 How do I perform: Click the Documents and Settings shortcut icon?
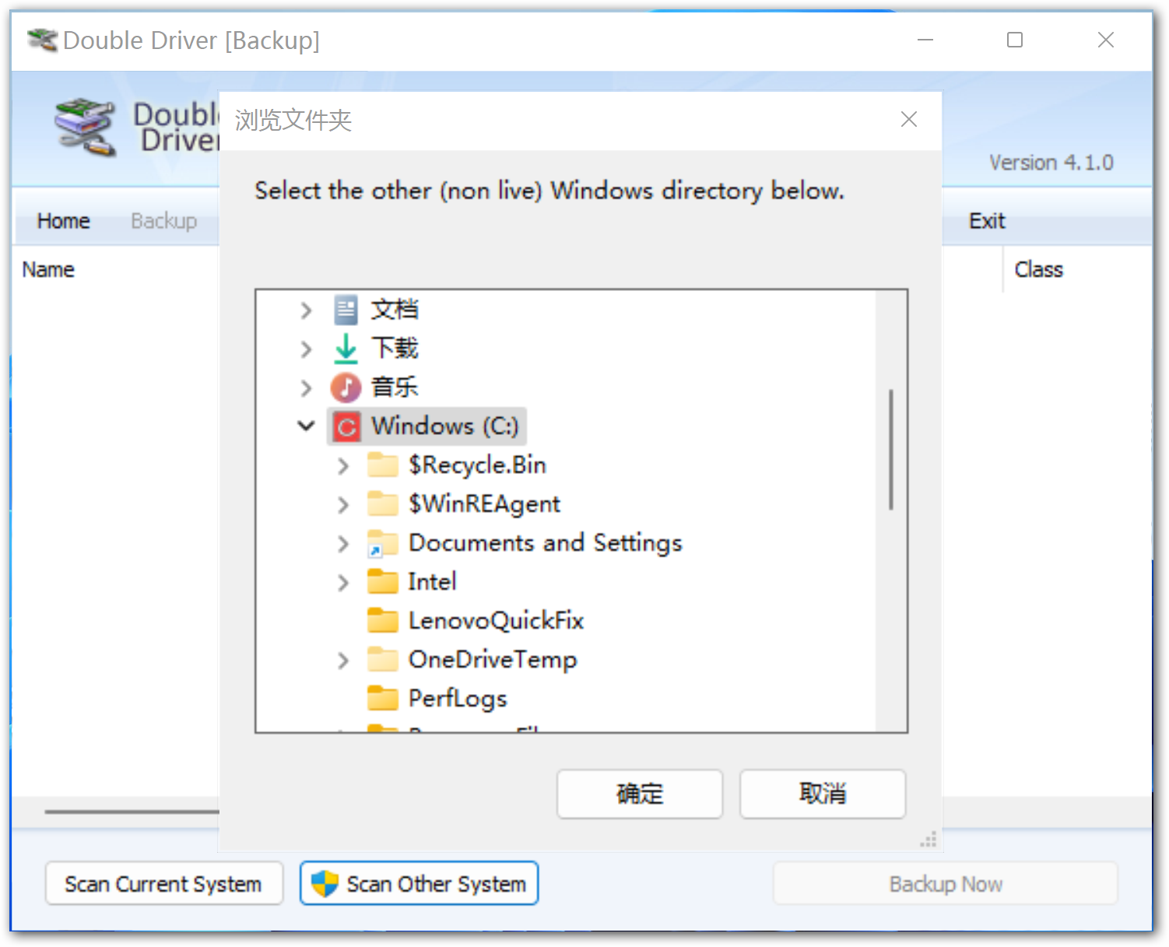click(383, 543)
